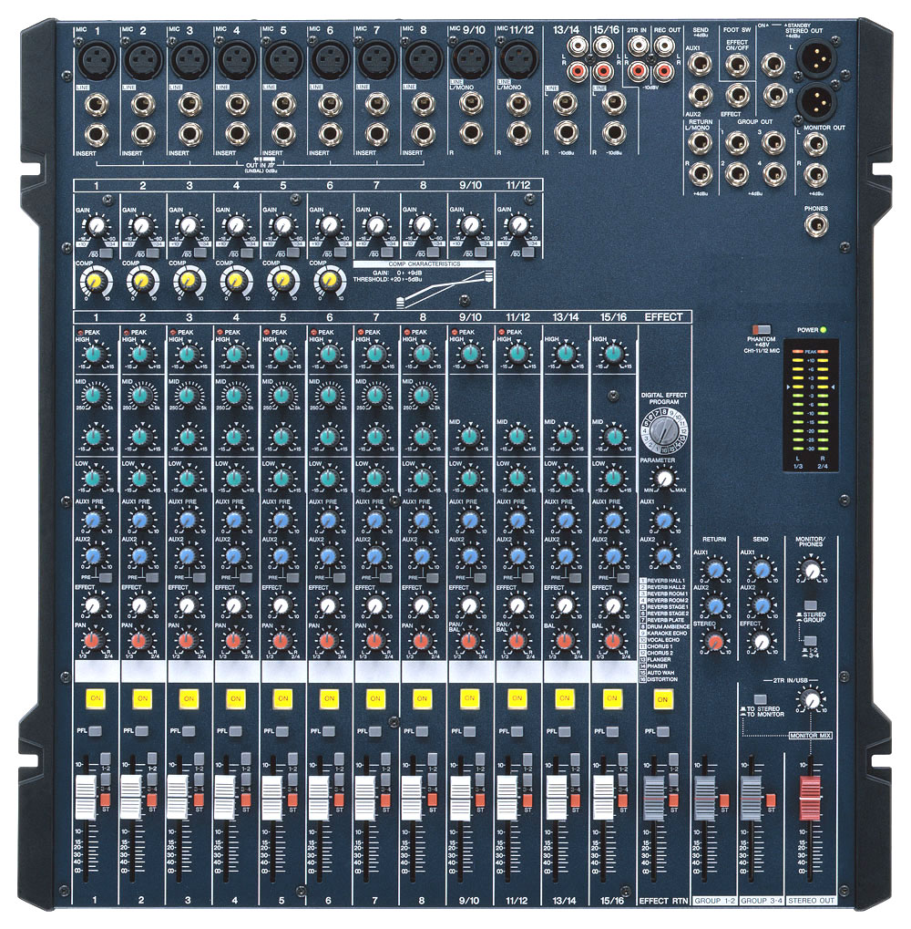Screen dimensions: 911x929
Task: Push the 11/12 channel orange ST button
Action: [x=527, y=800]
